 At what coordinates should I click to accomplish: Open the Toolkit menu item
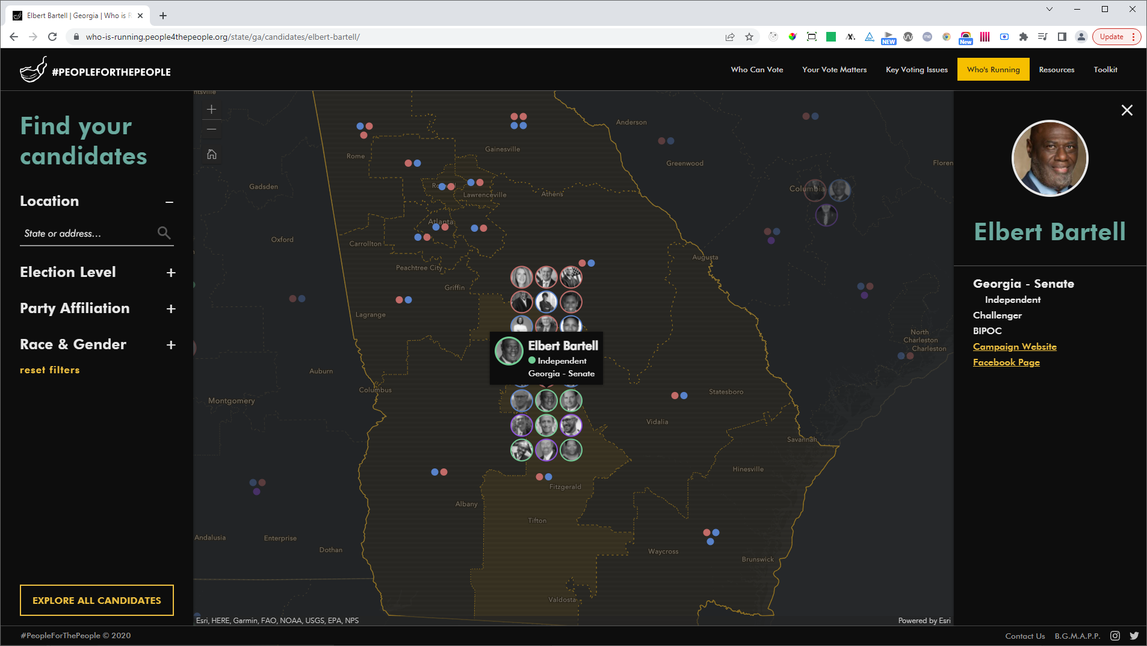(x=1105, y=70)
